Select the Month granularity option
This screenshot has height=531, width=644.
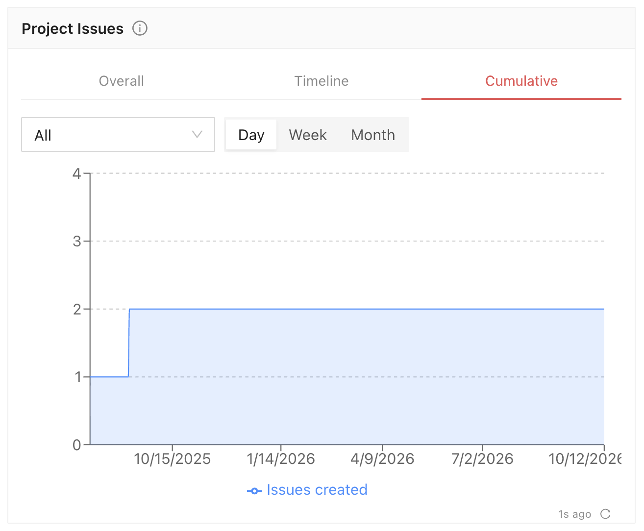(373, 135)
